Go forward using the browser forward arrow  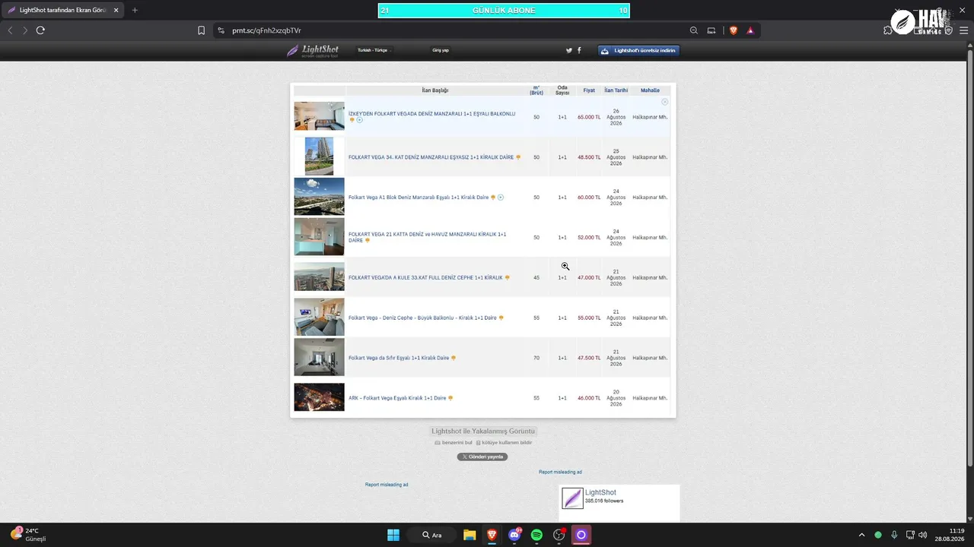click(25, 30)
